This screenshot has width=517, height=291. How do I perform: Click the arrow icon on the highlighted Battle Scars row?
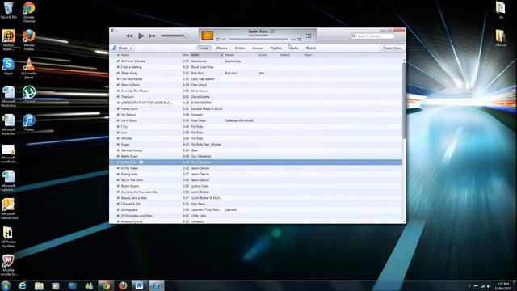point(141,162)
